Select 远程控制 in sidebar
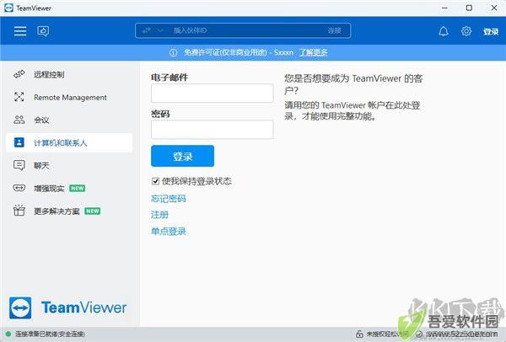Image resolution: width=506 pixels, height=342 pixels. 69,74
